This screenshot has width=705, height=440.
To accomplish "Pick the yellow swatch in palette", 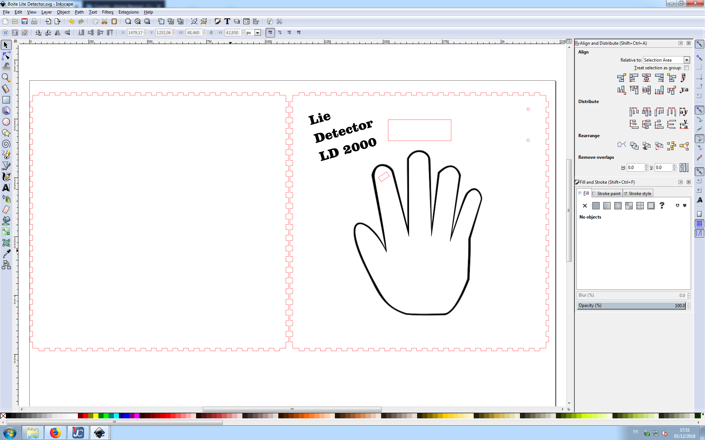I will click(95, 416).
